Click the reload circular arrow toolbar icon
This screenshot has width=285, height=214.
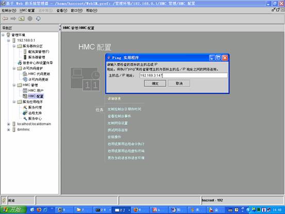click(x=38, y=19)
